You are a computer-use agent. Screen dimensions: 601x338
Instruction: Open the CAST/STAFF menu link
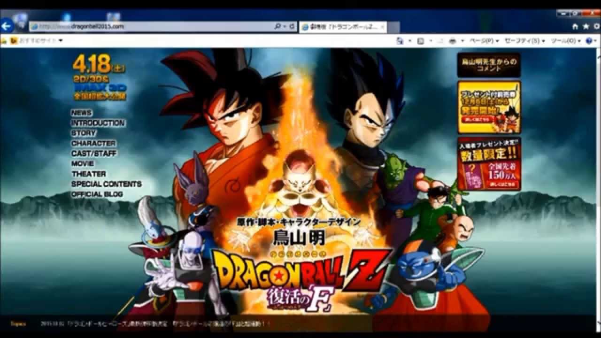click(x=94, y=154)
